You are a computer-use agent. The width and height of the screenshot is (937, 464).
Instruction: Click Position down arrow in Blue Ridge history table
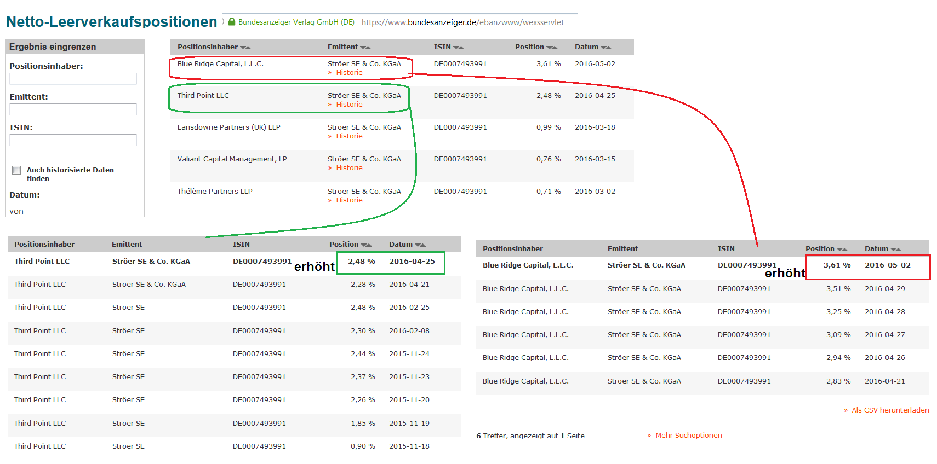coord(839,250)
